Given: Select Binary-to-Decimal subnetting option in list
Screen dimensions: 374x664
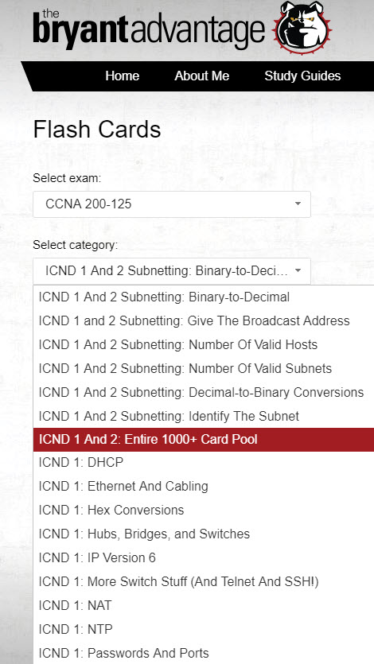Looking at the screenshot, I should tap(204, 297).
